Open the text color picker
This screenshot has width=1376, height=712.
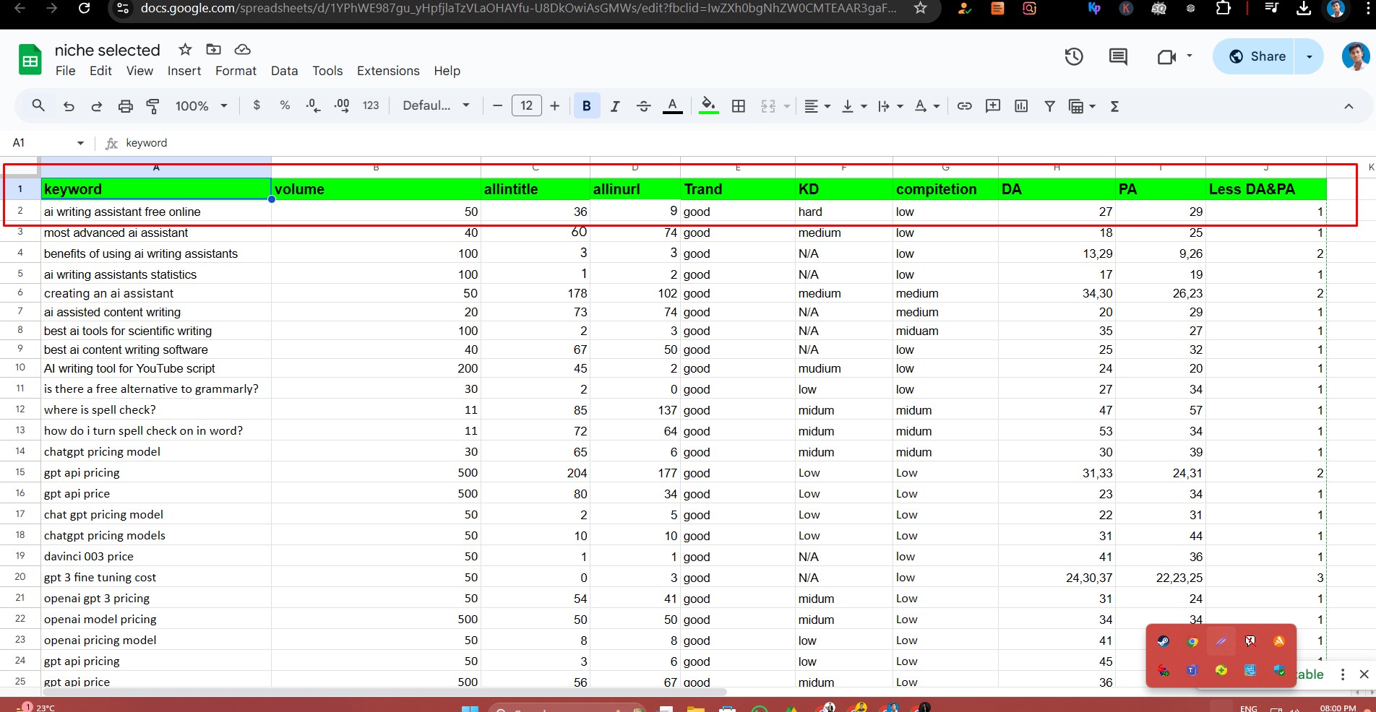pyautogui.click(x=672, y=106)
